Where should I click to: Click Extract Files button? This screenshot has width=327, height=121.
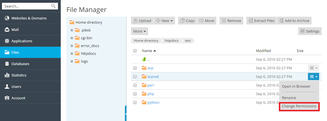261,21
